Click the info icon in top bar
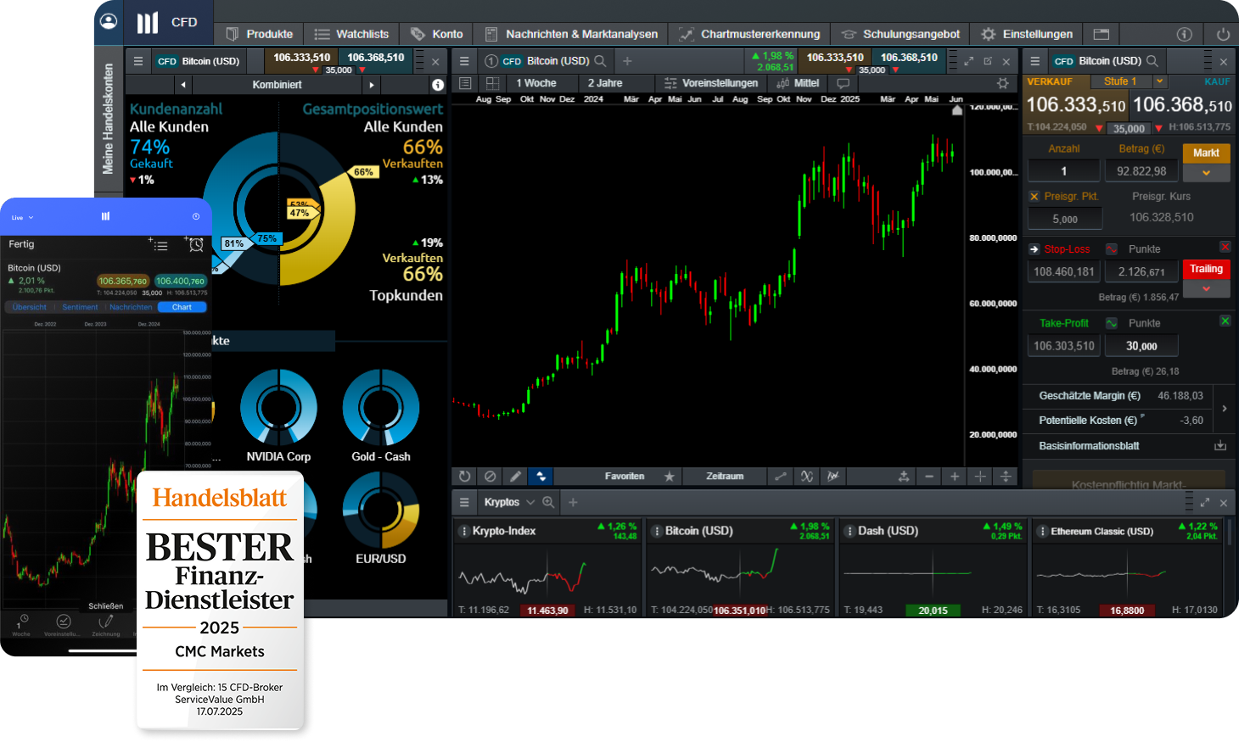This screenshot has height=742, width=1239. click(x=1185, y=34)
